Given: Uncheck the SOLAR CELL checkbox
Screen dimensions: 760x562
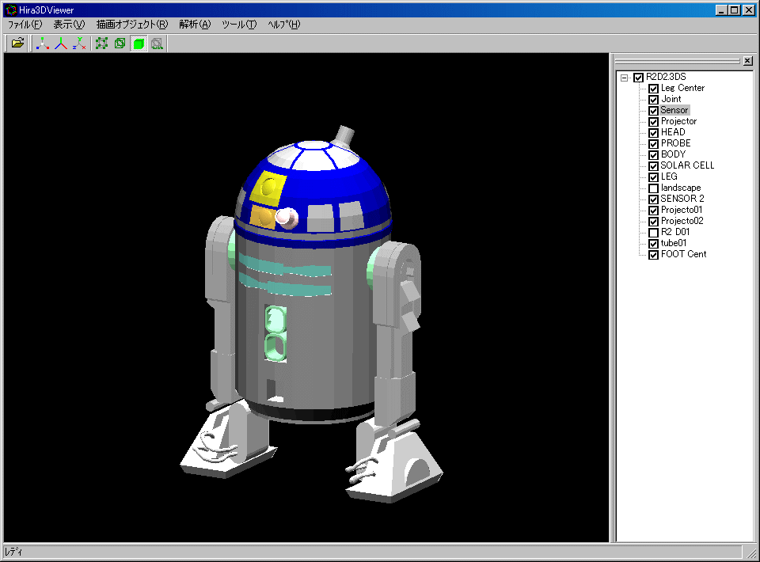Looking at the screenshot, I should [653, 166].
